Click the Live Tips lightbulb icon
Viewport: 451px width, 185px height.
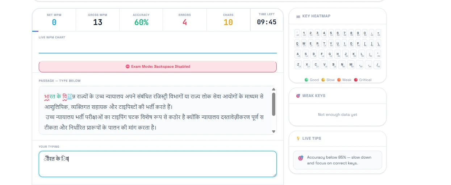[x=298, y=138]
